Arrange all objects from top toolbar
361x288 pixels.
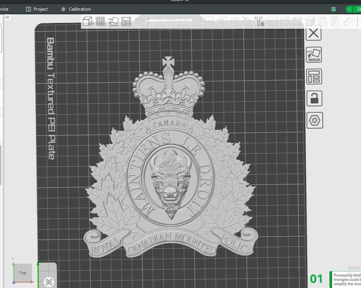click(x=126, y=21)
